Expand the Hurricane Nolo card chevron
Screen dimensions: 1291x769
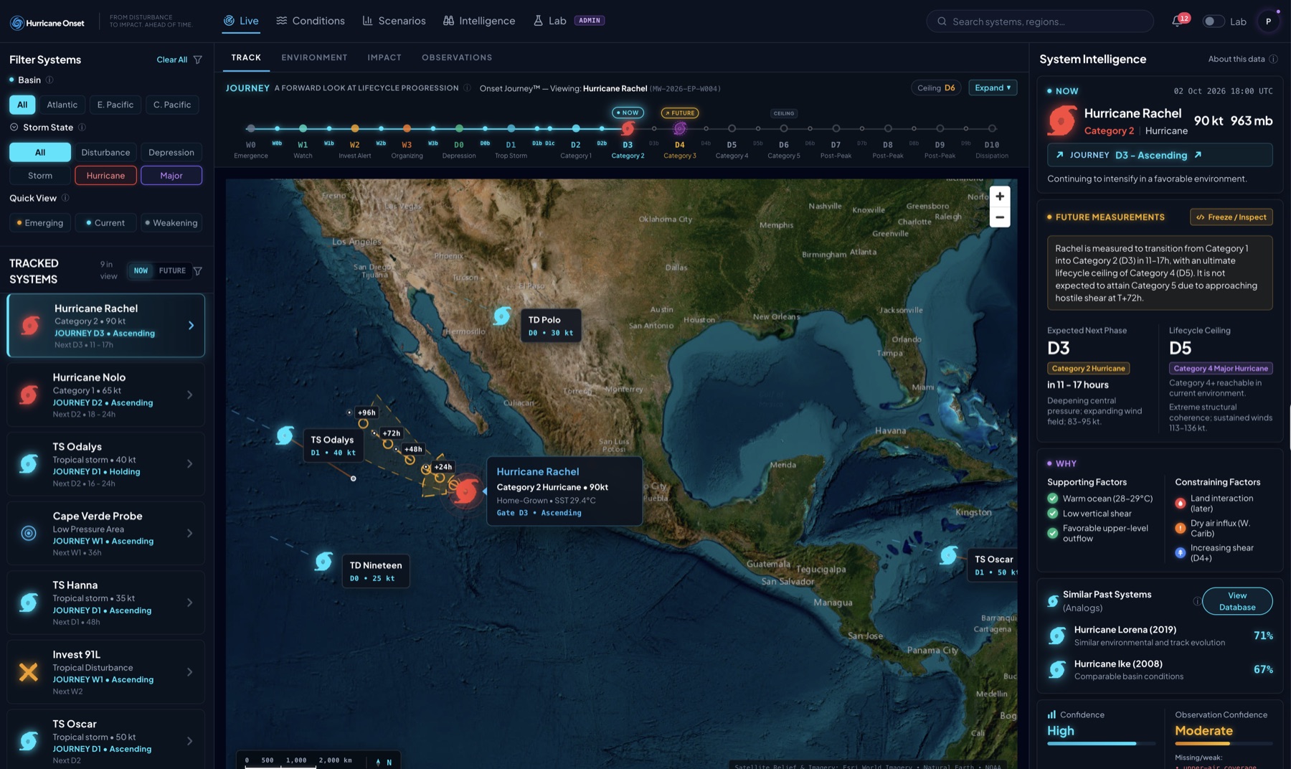189,395
